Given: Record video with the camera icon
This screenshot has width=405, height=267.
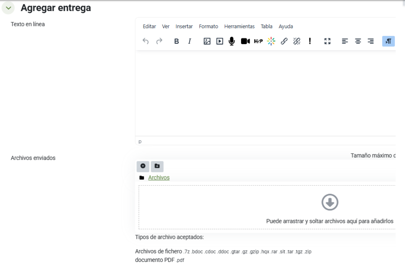Looking at the screenshot, I should [x=245, y=41].
